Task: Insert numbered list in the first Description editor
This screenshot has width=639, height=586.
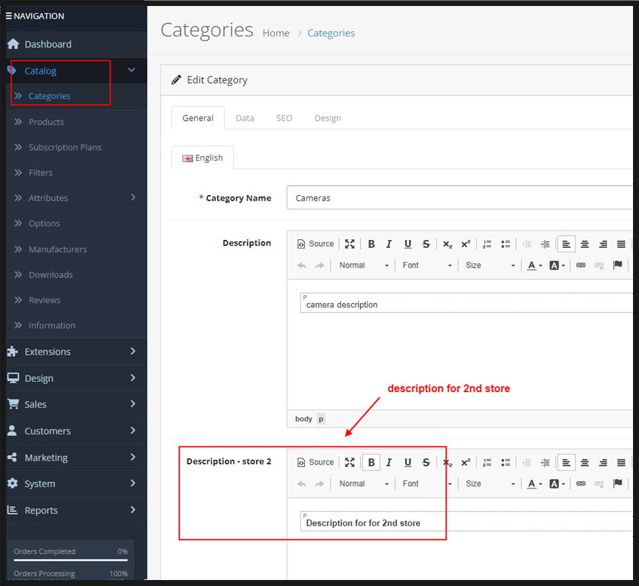Action: tap(487, 244)
